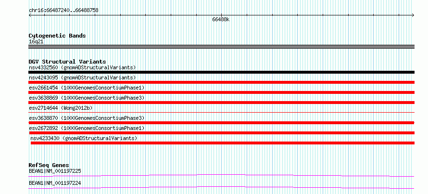The height and width of the screenshot is (194, 428).
Task: Select the Cytogenetic Bands track title
Action: (x=57, y=36)
